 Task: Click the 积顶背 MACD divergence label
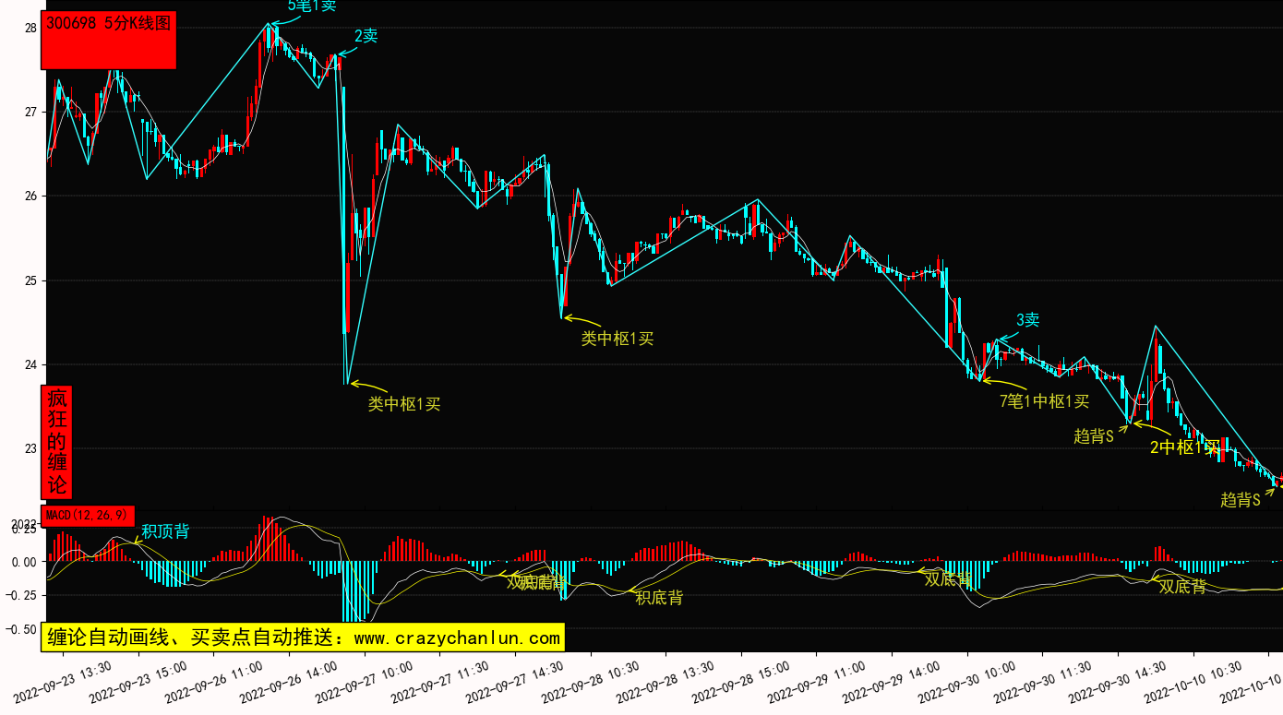point(165,531)
